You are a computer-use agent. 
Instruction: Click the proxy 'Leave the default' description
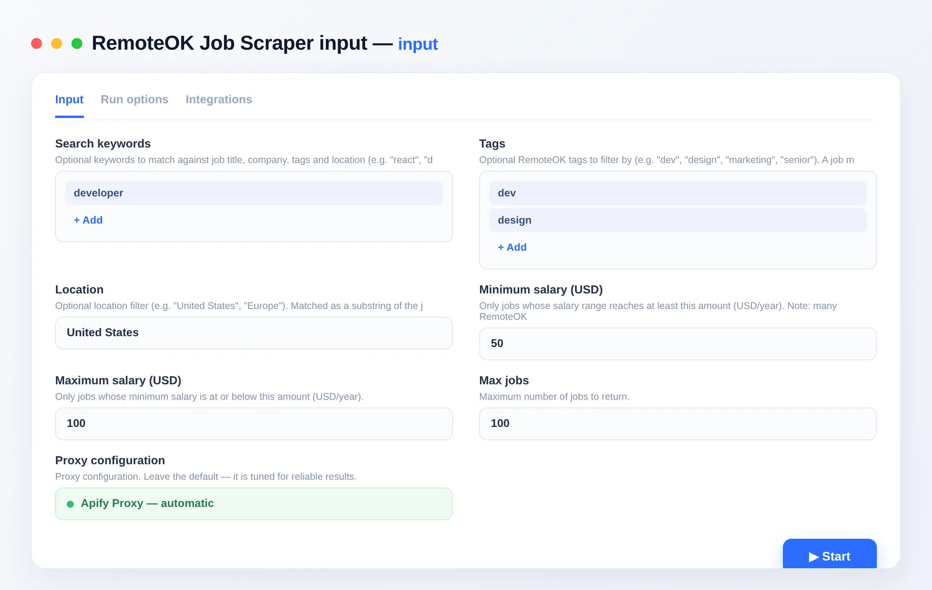[206, 477]
